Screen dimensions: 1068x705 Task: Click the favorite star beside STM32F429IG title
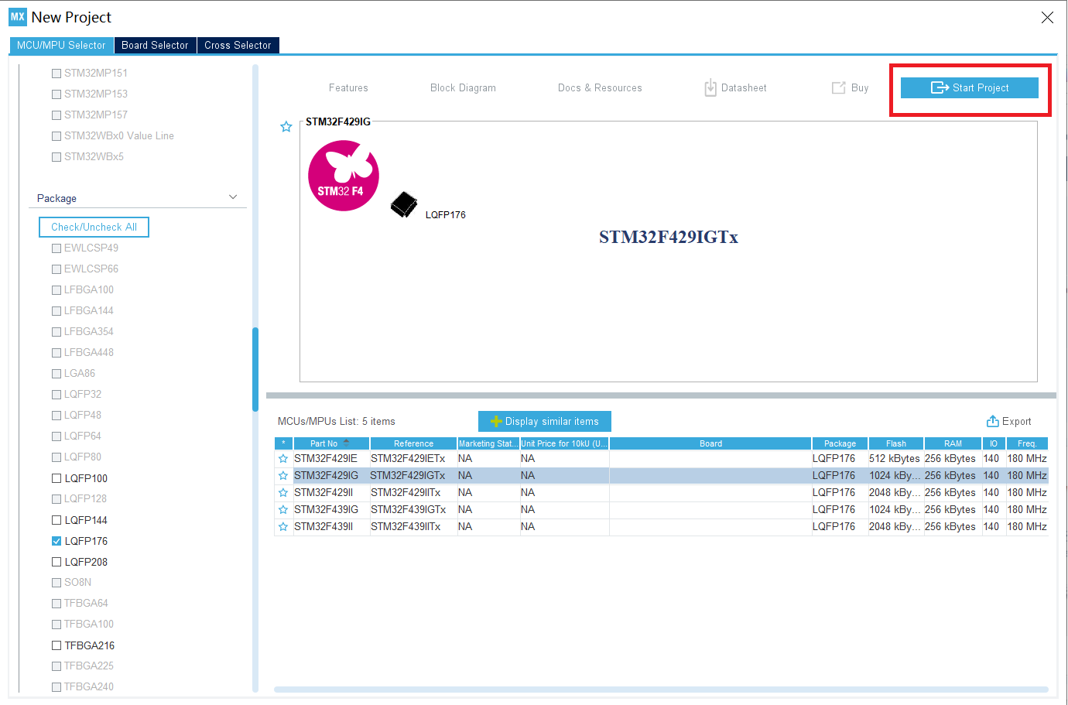click(x=286, y=127)
